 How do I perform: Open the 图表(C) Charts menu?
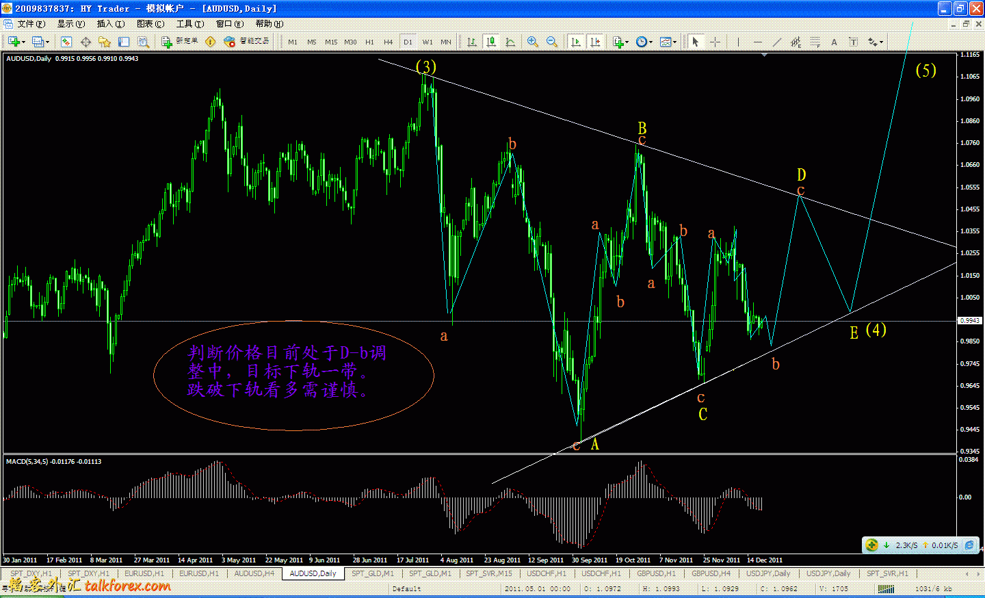[150, 24]
